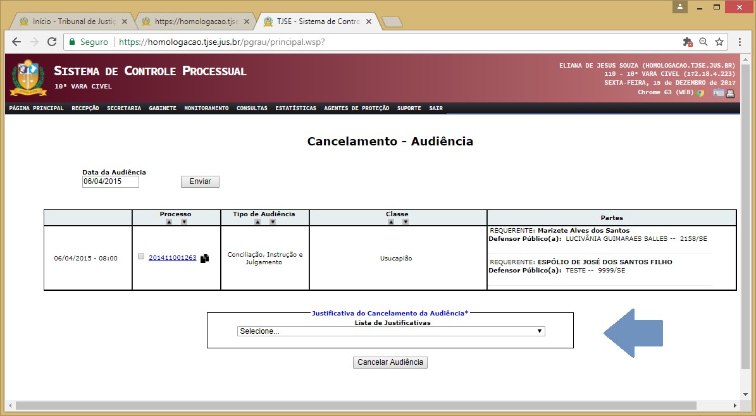Bookmark this page with the star icon
Viewport: 756px width, 416px height.
[719, 42]
